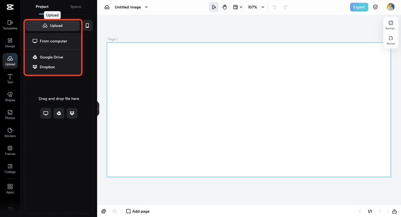Switch to the Space tab
Screen dimensions: 401x217
76,7
